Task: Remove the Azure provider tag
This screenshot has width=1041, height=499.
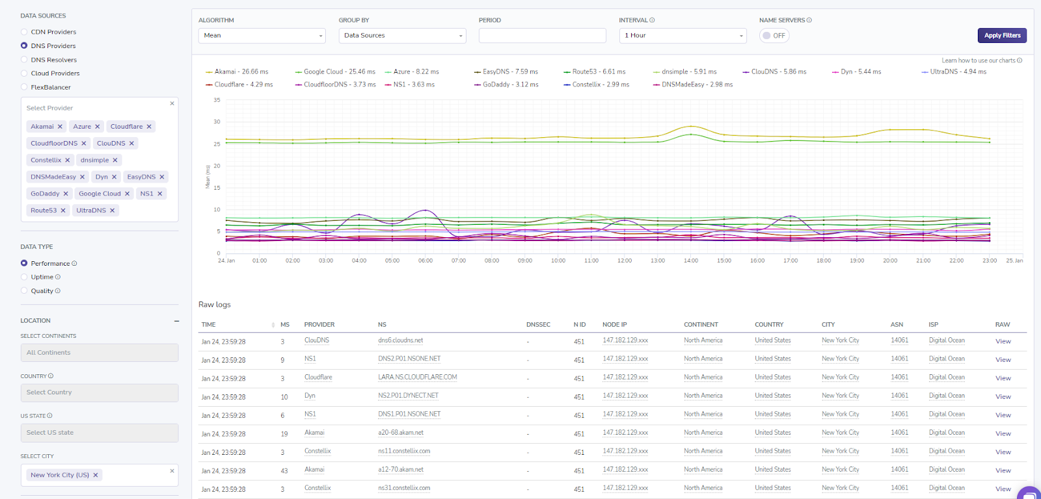Action: coord(98,127)
